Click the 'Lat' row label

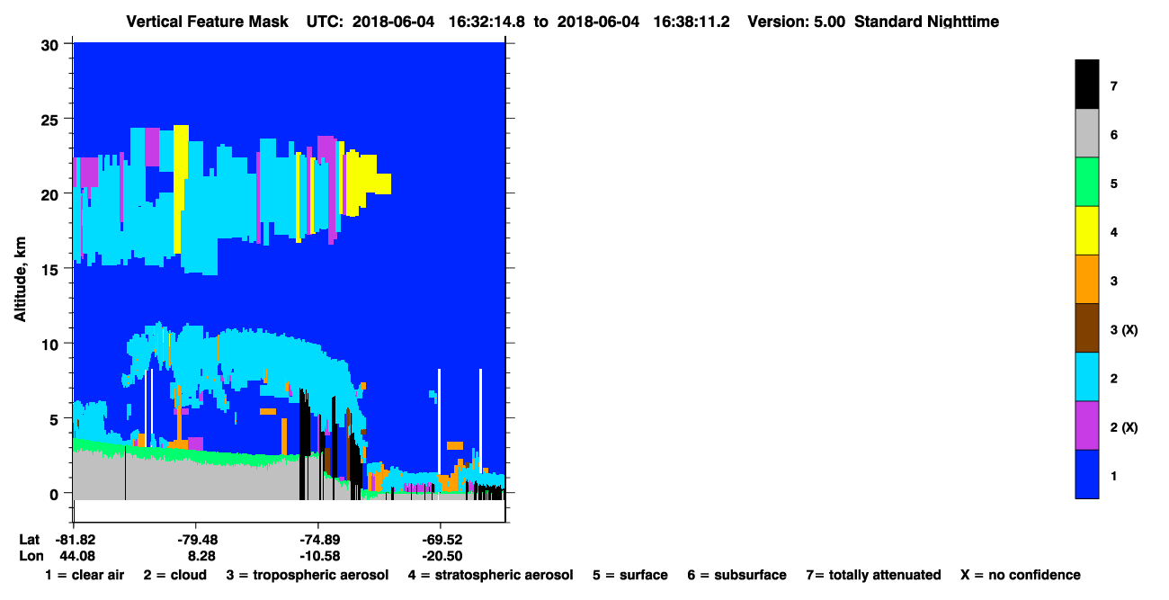click(30, 540)
